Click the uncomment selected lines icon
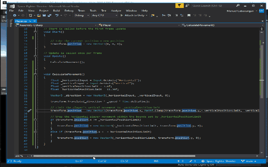Image resolution: width=268 pixels, height=167 pixels. coord(182,15)
